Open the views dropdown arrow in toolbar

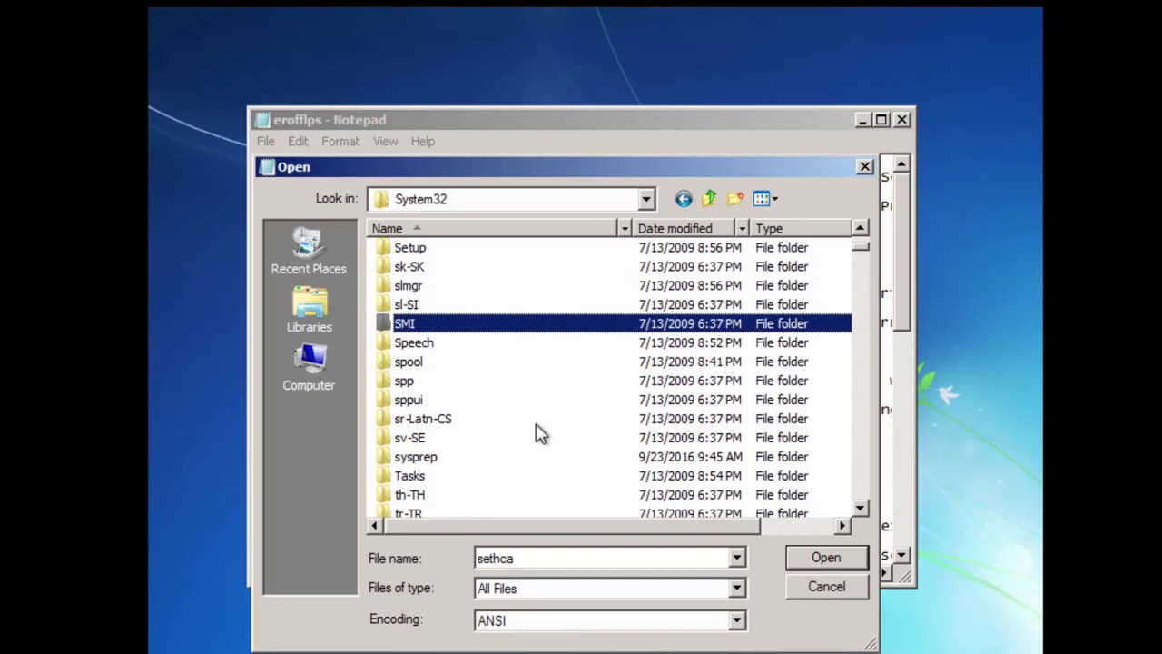(x=774, y=199)
